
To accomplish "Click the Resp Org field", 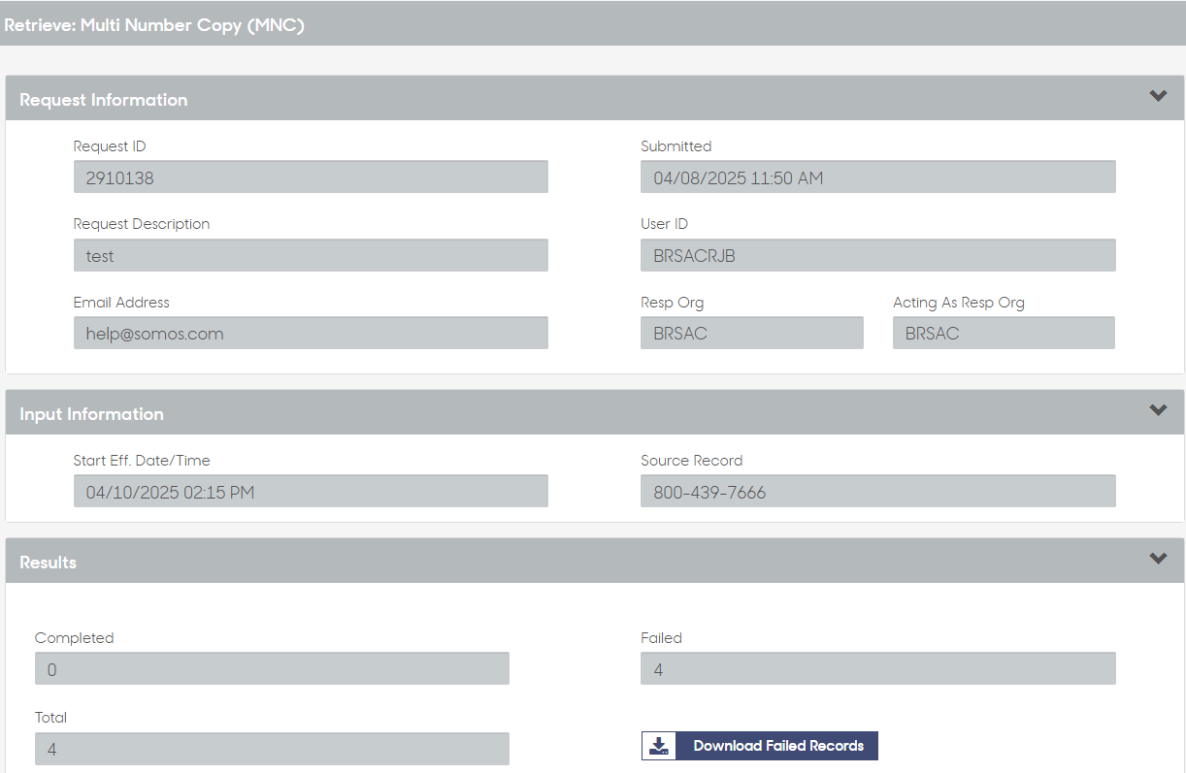I will 752,333.
